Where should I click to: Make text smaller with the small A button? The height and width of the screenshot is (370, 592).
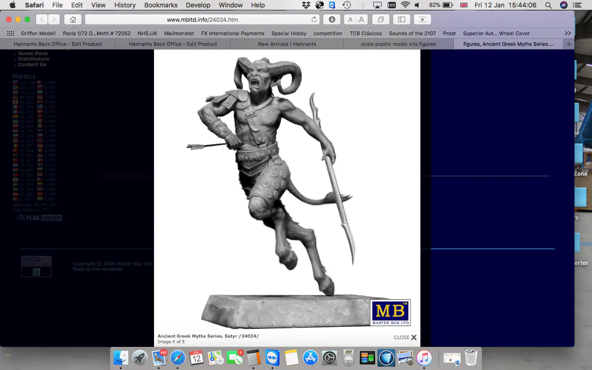(x=350, y=19)
